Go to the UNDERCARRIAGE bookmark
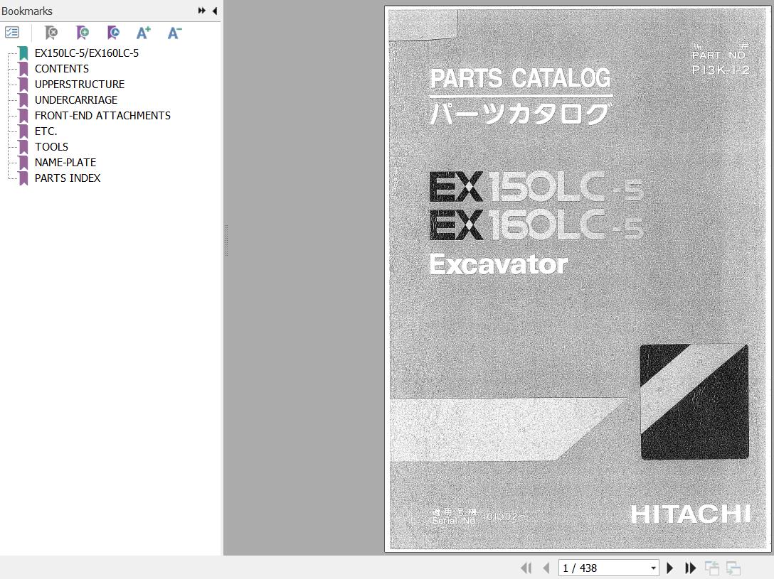This screenshot has width=774, height=579. [76, 100]
